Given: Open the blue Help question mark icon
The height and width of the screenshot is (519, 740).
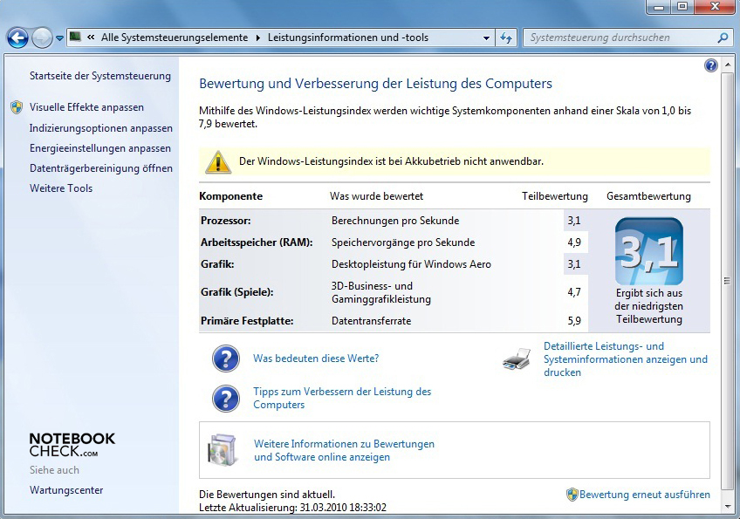Looking at the screenshot, I should click(x=710, y=65).
